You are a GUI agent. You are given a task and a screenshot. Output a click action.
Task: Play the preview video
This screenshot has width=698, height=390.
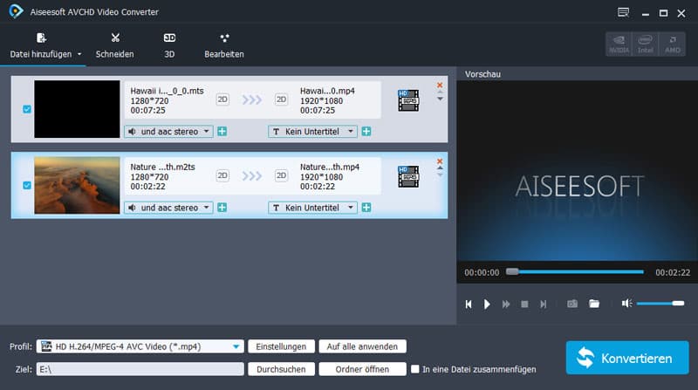tap(487, 304)
